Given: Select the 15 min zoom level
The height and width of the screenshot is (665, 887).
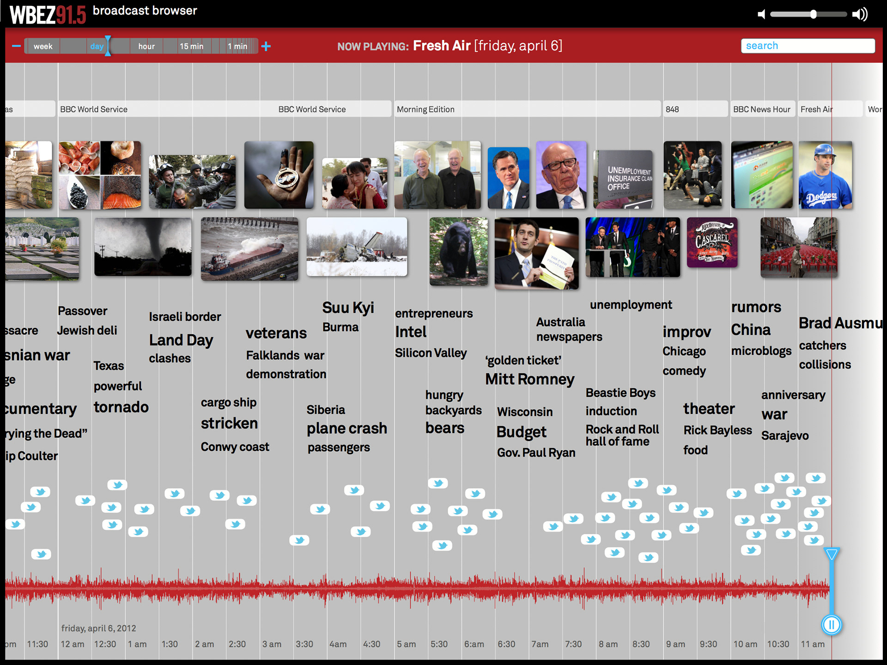Looking at the screenshot, I should click(192, 46).
